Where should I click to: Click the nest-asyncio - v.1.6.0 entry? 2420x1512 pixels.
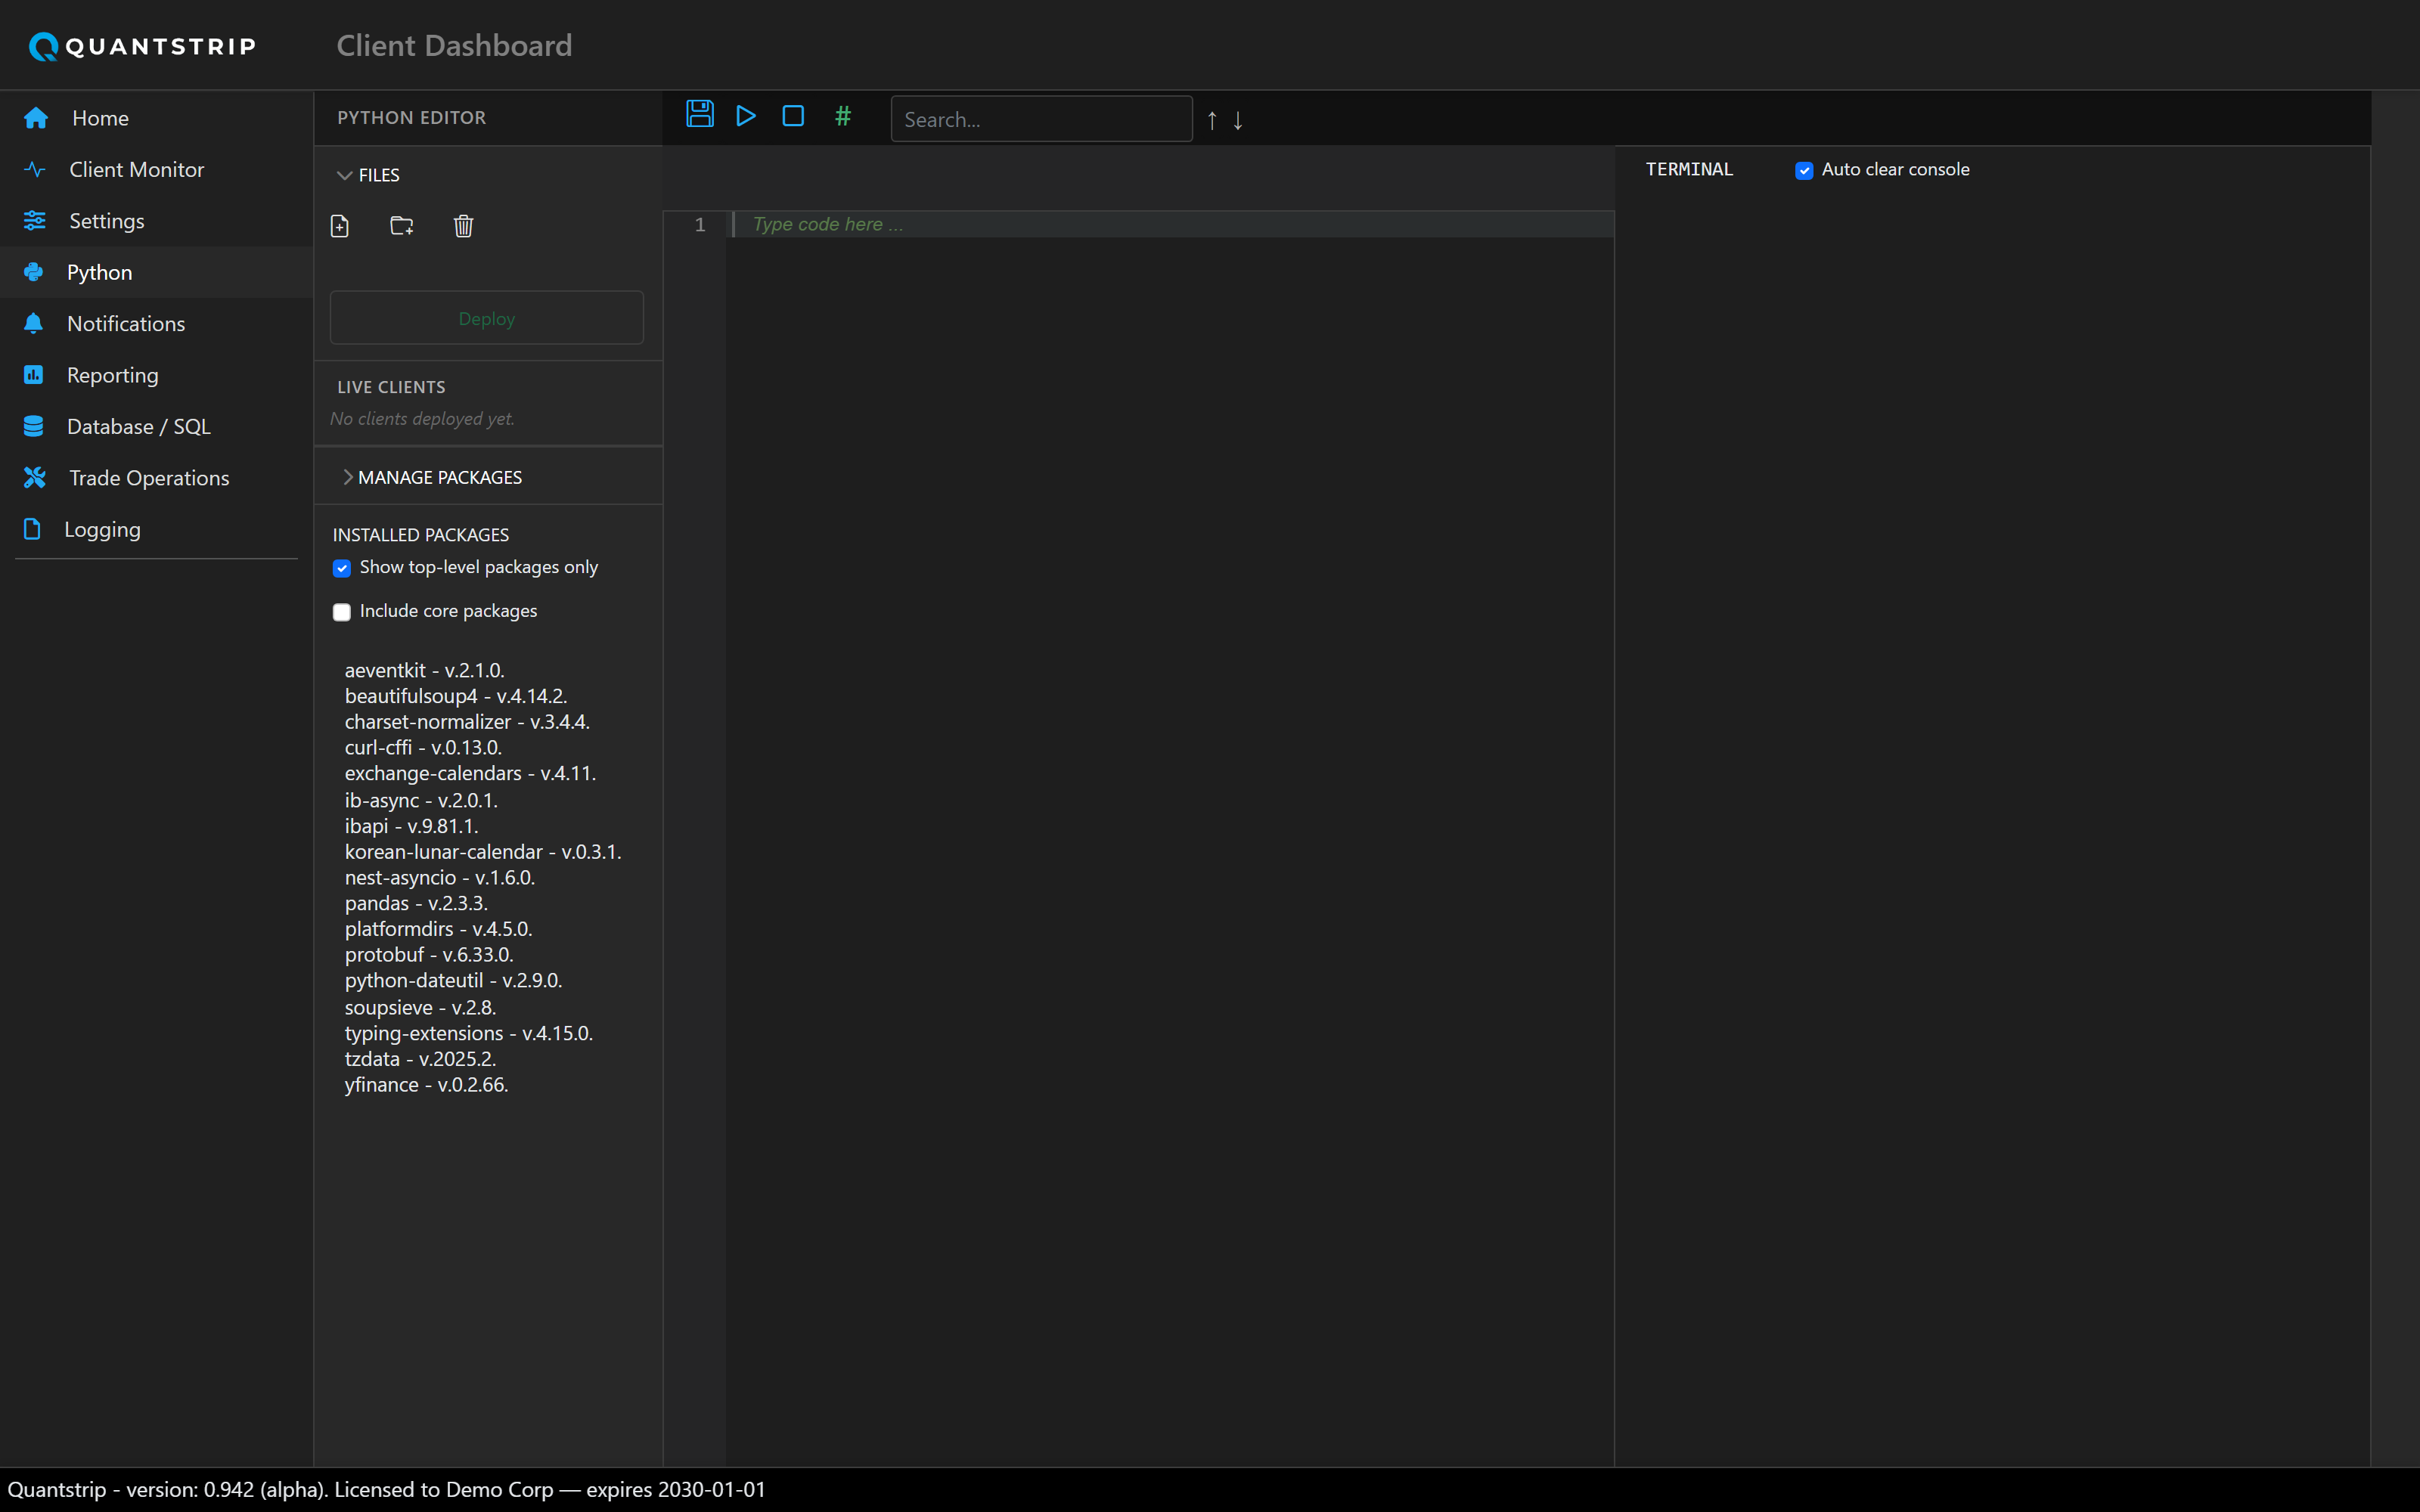coord(440,877)
